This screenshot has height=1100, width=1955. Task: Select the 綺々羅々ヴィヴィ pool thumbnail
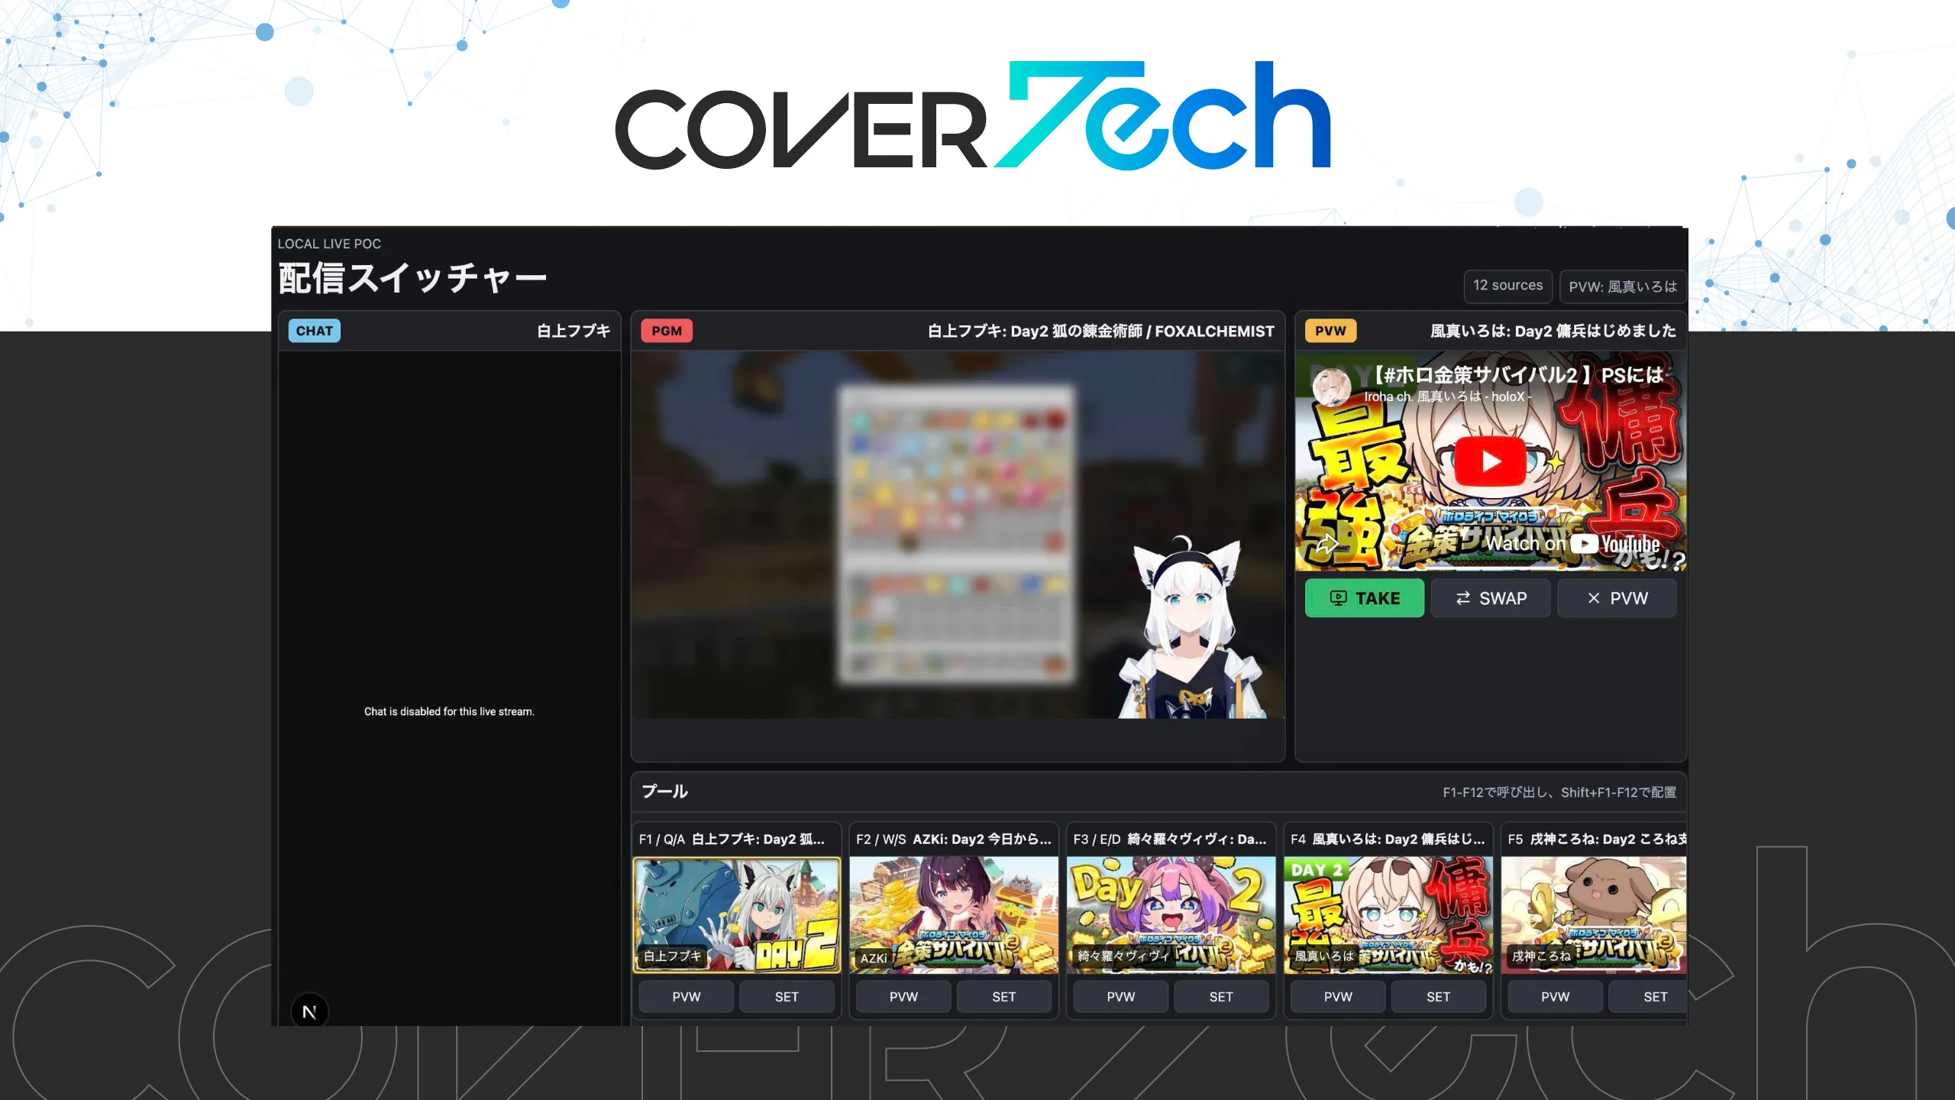click(1171, 914)
